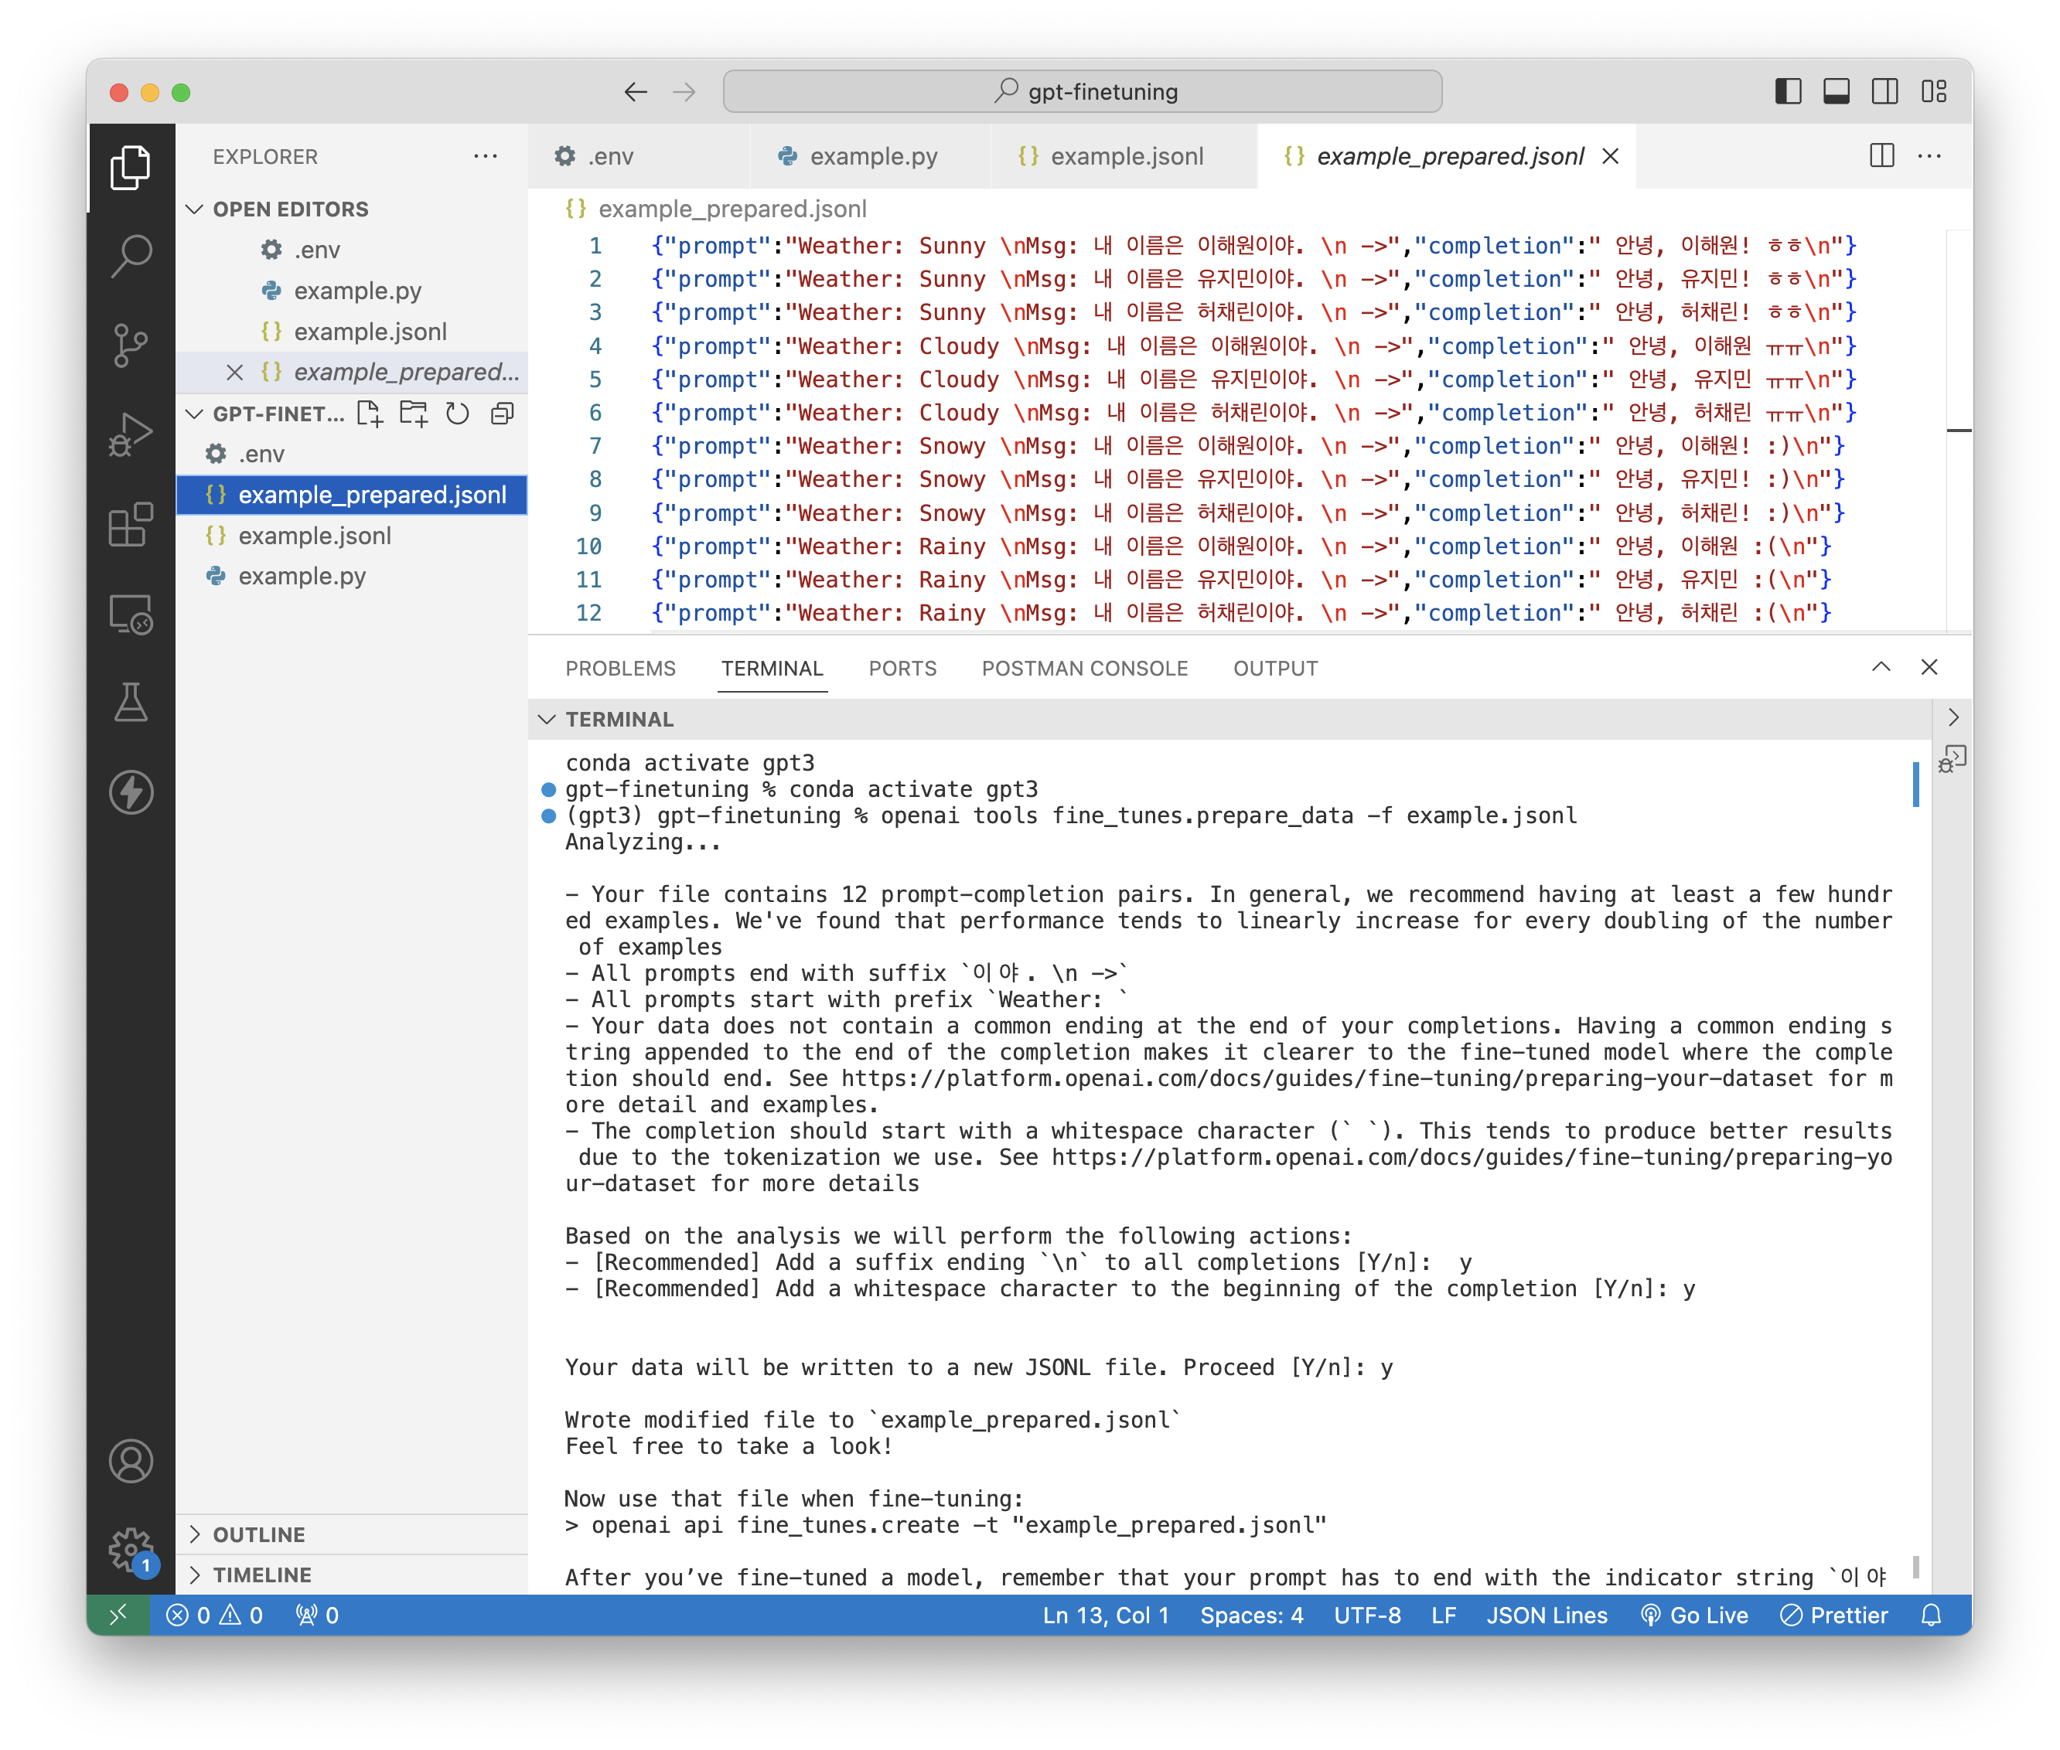This screenshot has width=2060, height=1750.
Task: Open the Search view in activity bar
Action: click(131, 256)
